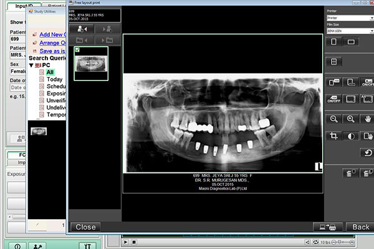Click the previous patient icon
Image resolution: width=374 pixels, height=249 pixels.
coord(82,29)
